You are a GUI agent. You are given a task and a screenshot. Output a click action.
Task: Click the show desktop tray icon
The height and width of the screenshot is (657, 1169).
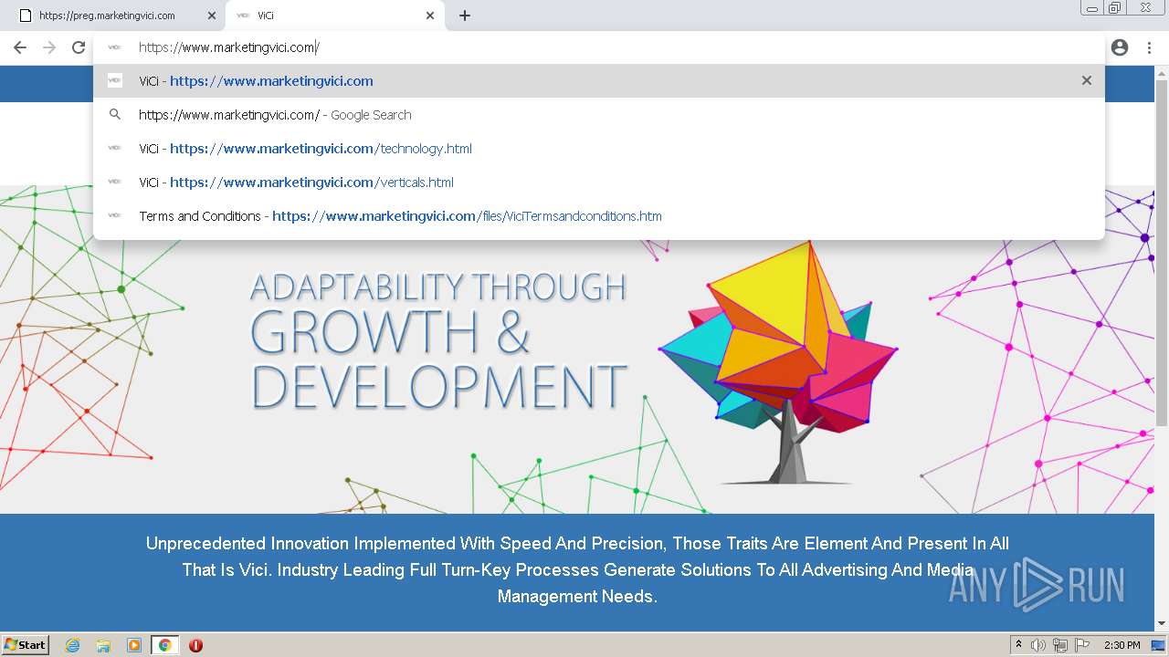click(x=1159, y=645)
